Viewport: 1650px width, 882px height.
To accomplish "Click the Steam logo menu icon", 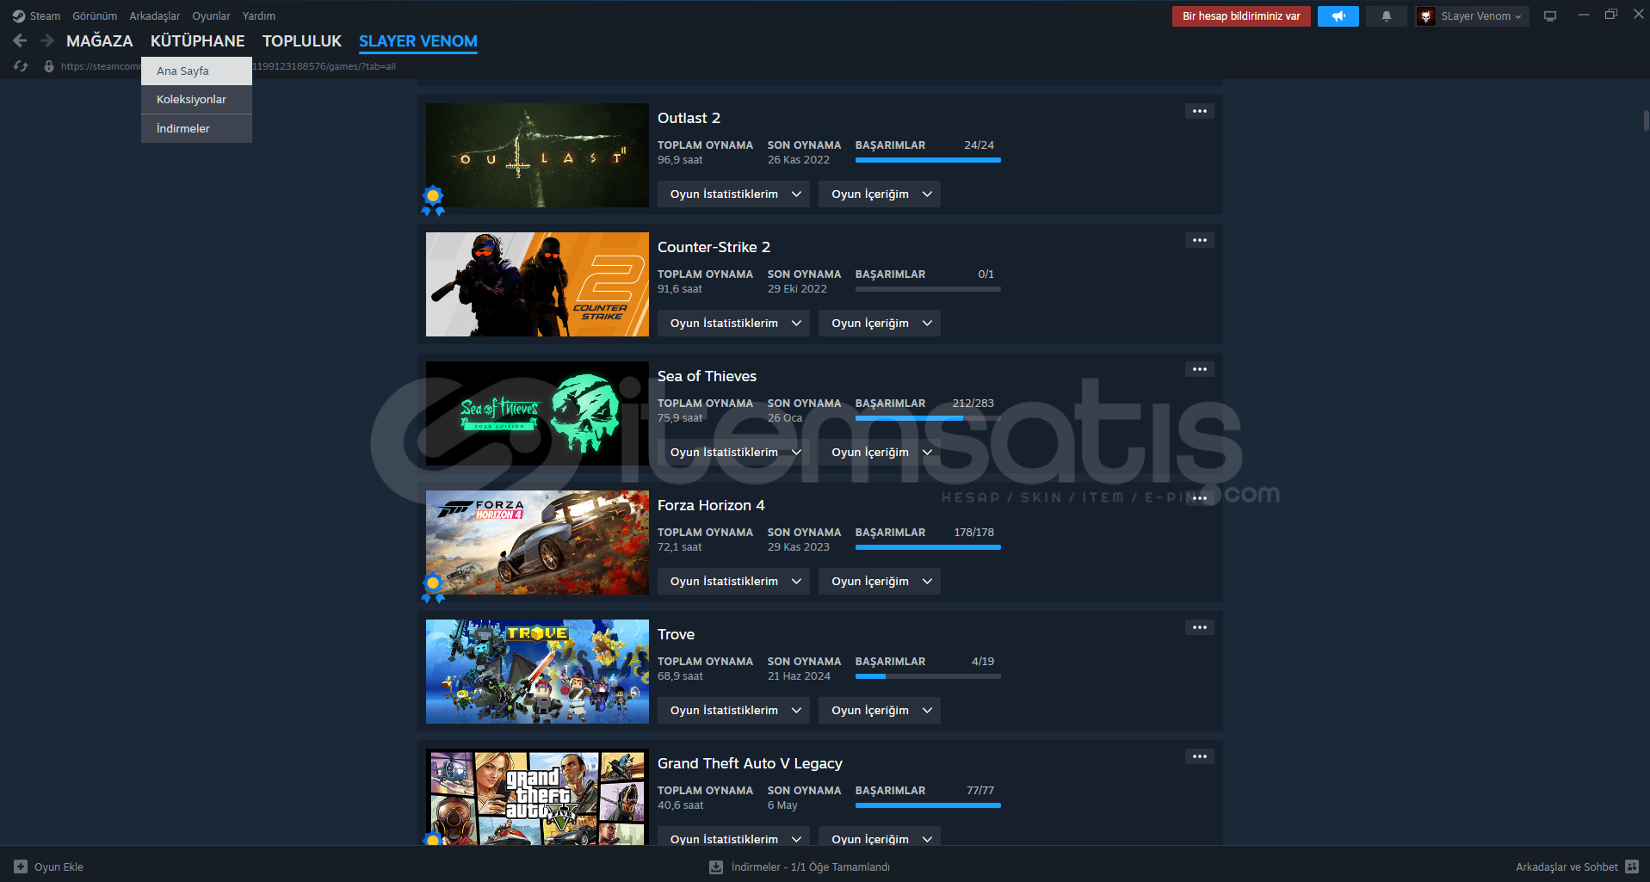I will coord(18,16).
